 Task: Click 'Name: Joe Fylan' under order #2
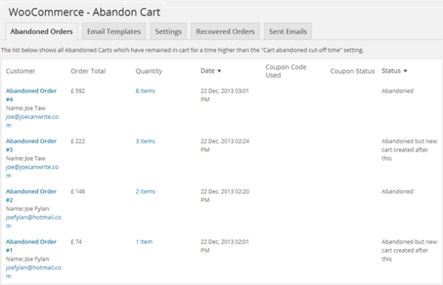point(27,209)
